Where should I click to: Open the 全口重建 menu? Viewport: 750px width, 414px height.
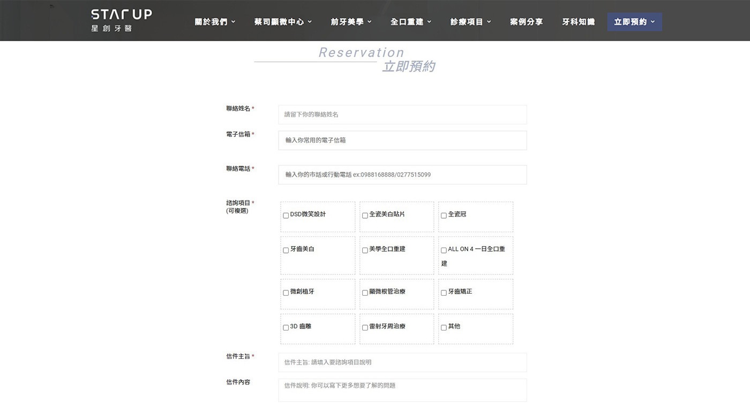[411, 22]
